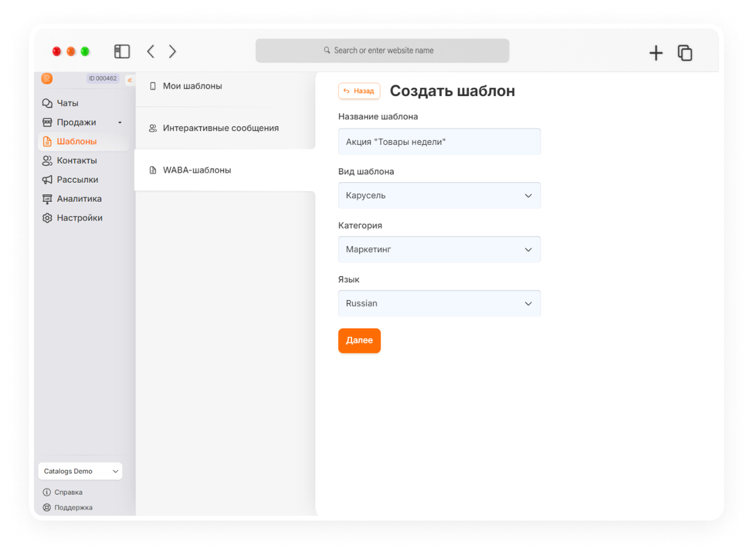This screenshot has height=555, width=753.
Task: Select the Мои шаблоны tab
Action: click(225, 86)
